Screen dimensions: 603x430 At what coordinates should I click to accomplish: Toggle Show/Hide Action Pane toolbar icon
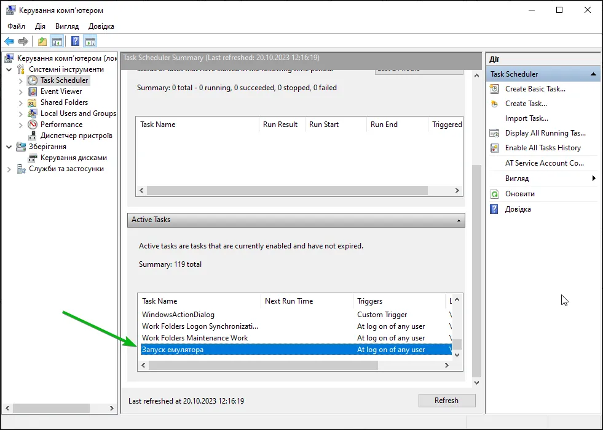(90, 41)
